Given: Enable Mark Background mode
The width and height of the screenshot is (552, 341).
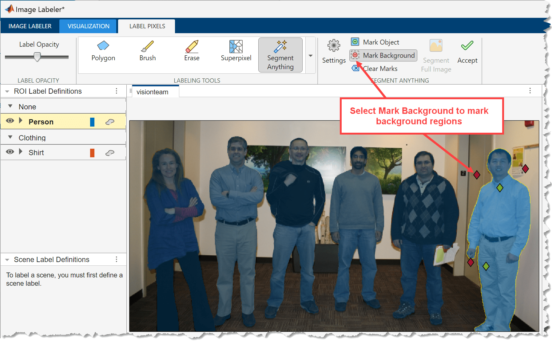Looking at the screenshot, I should point(383,55).
